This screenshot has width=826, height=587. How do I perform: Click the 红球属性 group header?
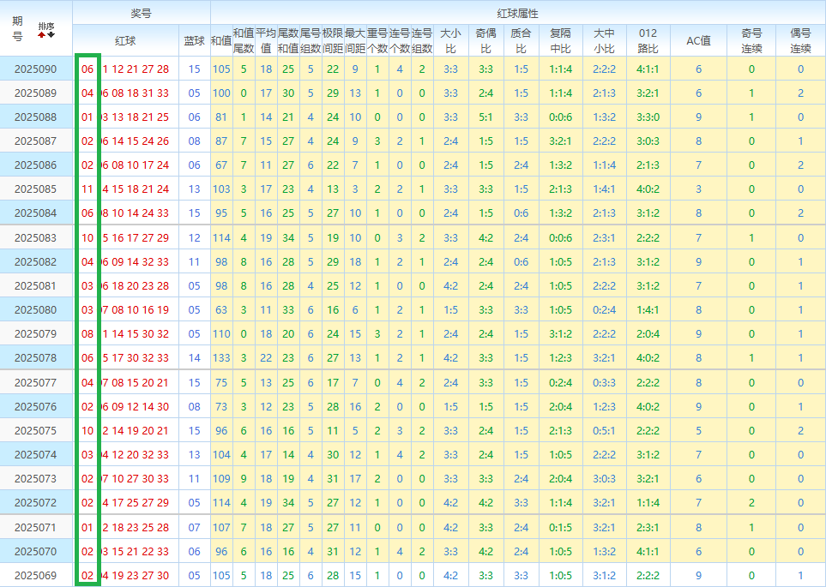(517, 13)
